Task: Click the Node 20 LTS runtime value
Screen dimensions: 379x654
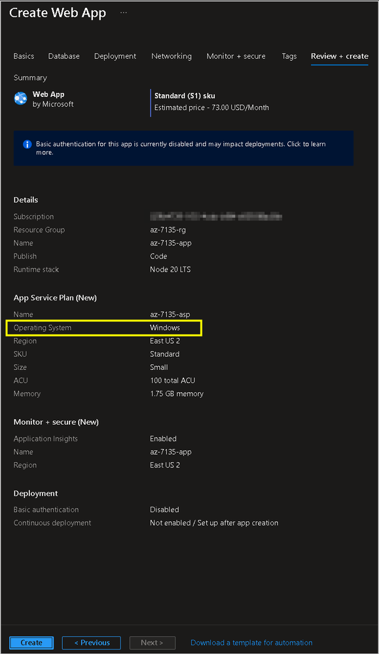Action: pyautogui.click(x=170, y=270)
